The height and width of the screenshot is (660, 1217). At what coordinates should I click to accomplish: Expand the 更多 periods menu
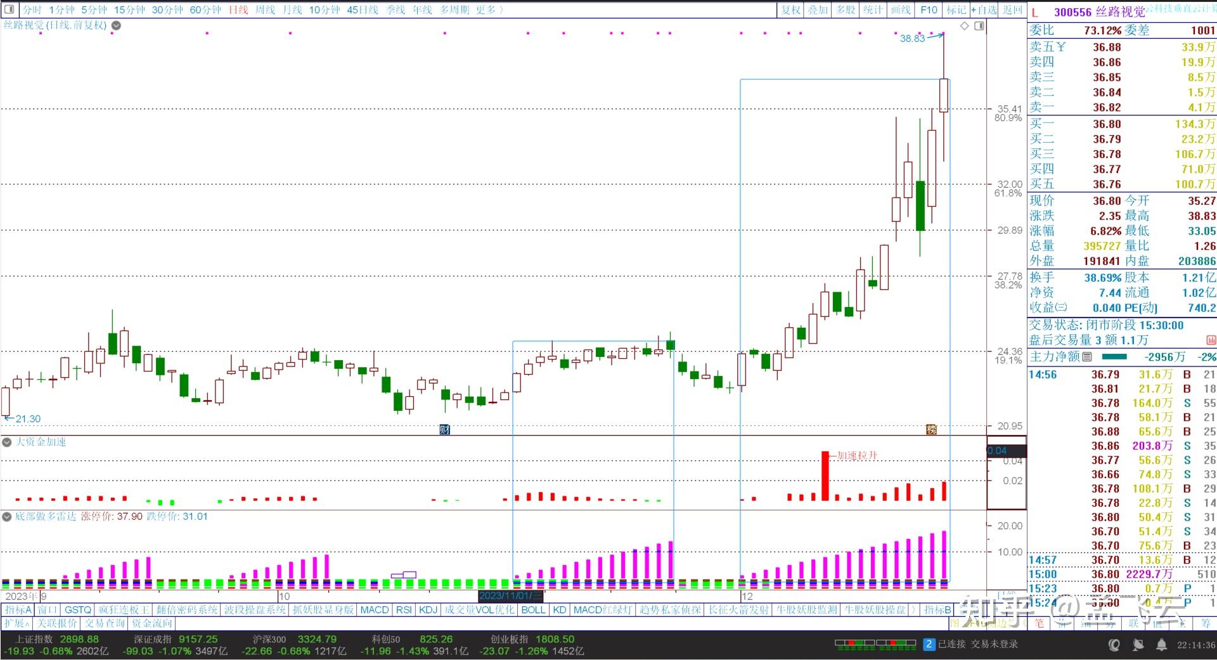489,10
